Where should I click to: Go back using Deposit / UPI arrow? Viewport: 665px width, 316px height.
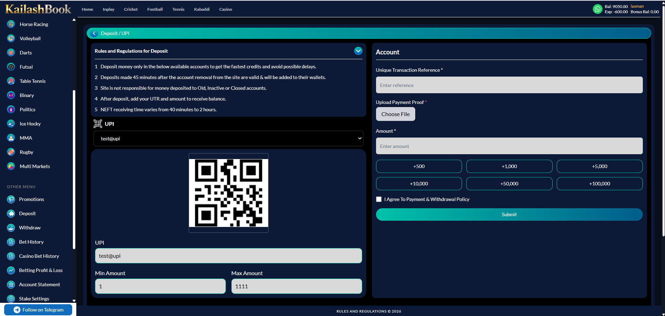94,33
